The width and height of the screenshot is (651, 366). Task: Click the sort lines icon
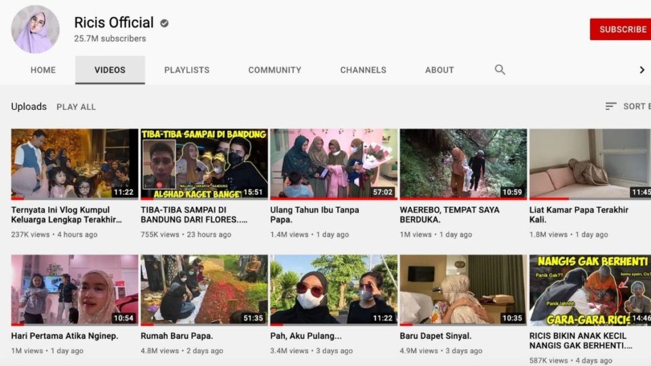click(610, 106)
